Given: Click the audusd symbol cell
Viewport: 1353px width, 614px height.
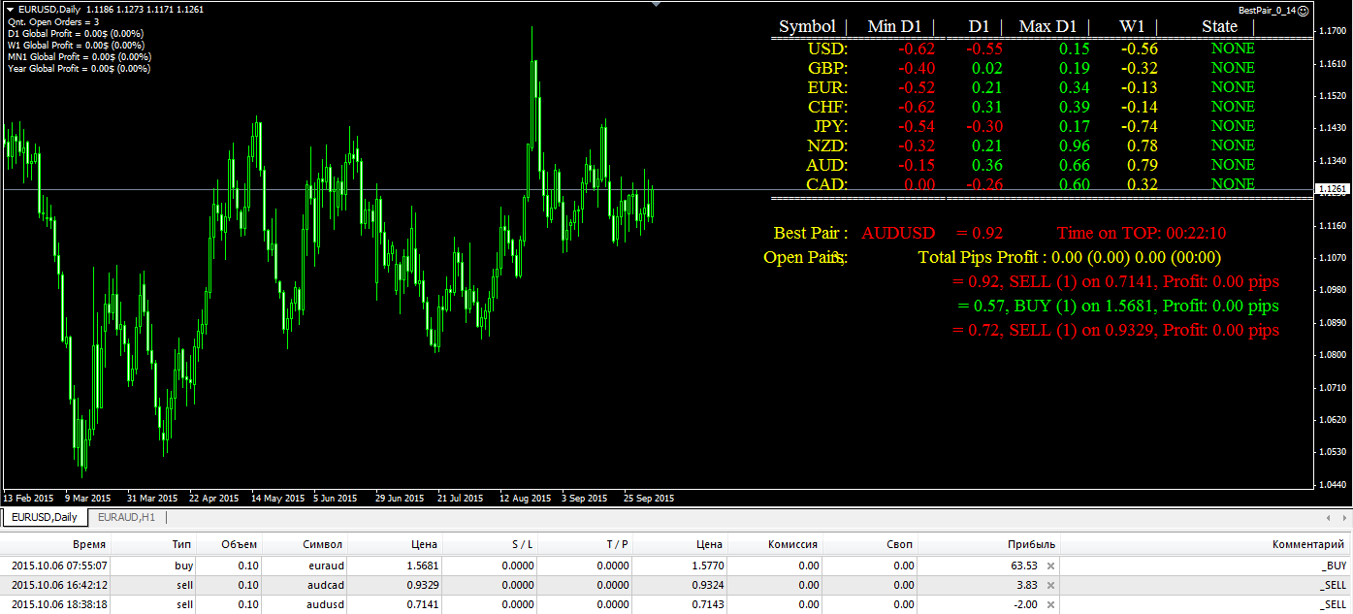Looking at the screenshot, I should pyautogui.click(x=324, y=604).
